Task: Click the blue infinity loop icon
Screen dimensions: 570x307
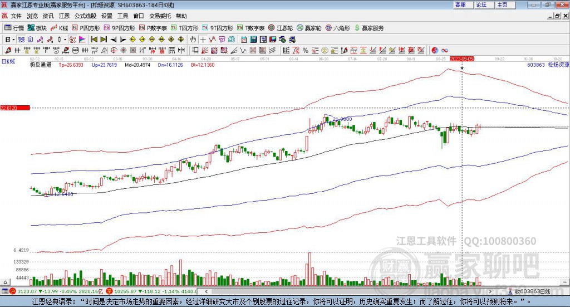Action: 445,51
